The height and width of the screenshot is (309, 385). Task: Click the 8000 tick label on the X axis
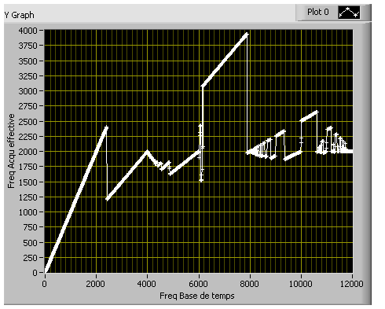click(x=250, y=284)
